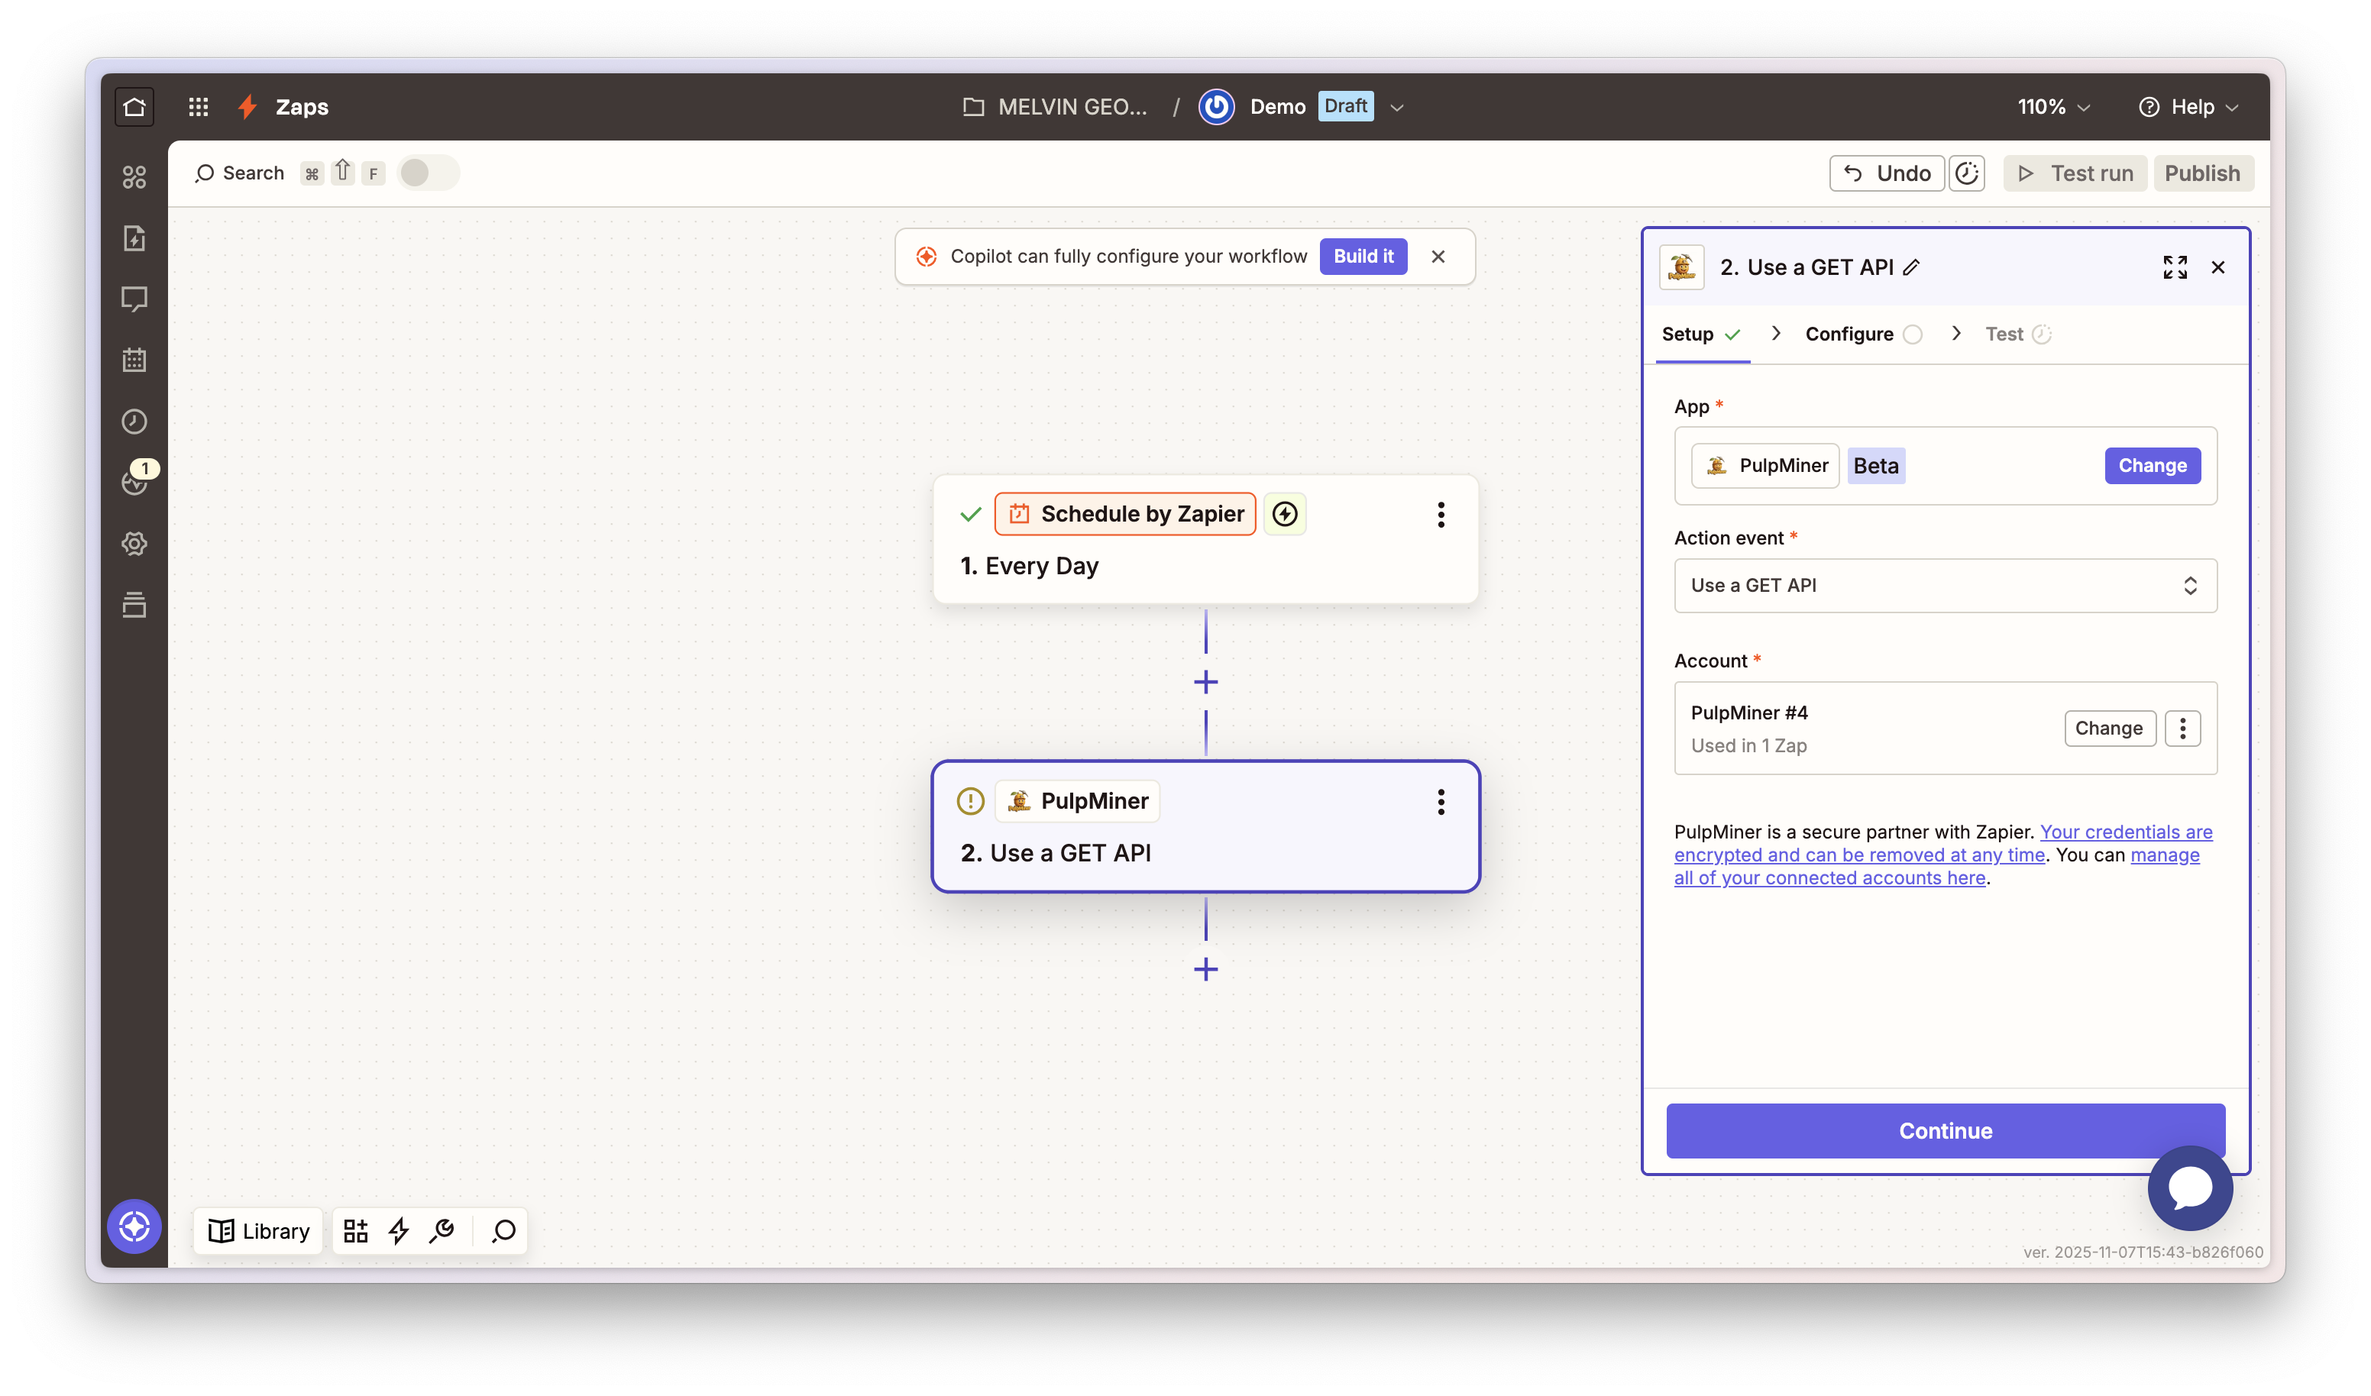Click the AI timer icon next to Undo
Screen dimensions: 2371x1396
[x=1968, y=173]
